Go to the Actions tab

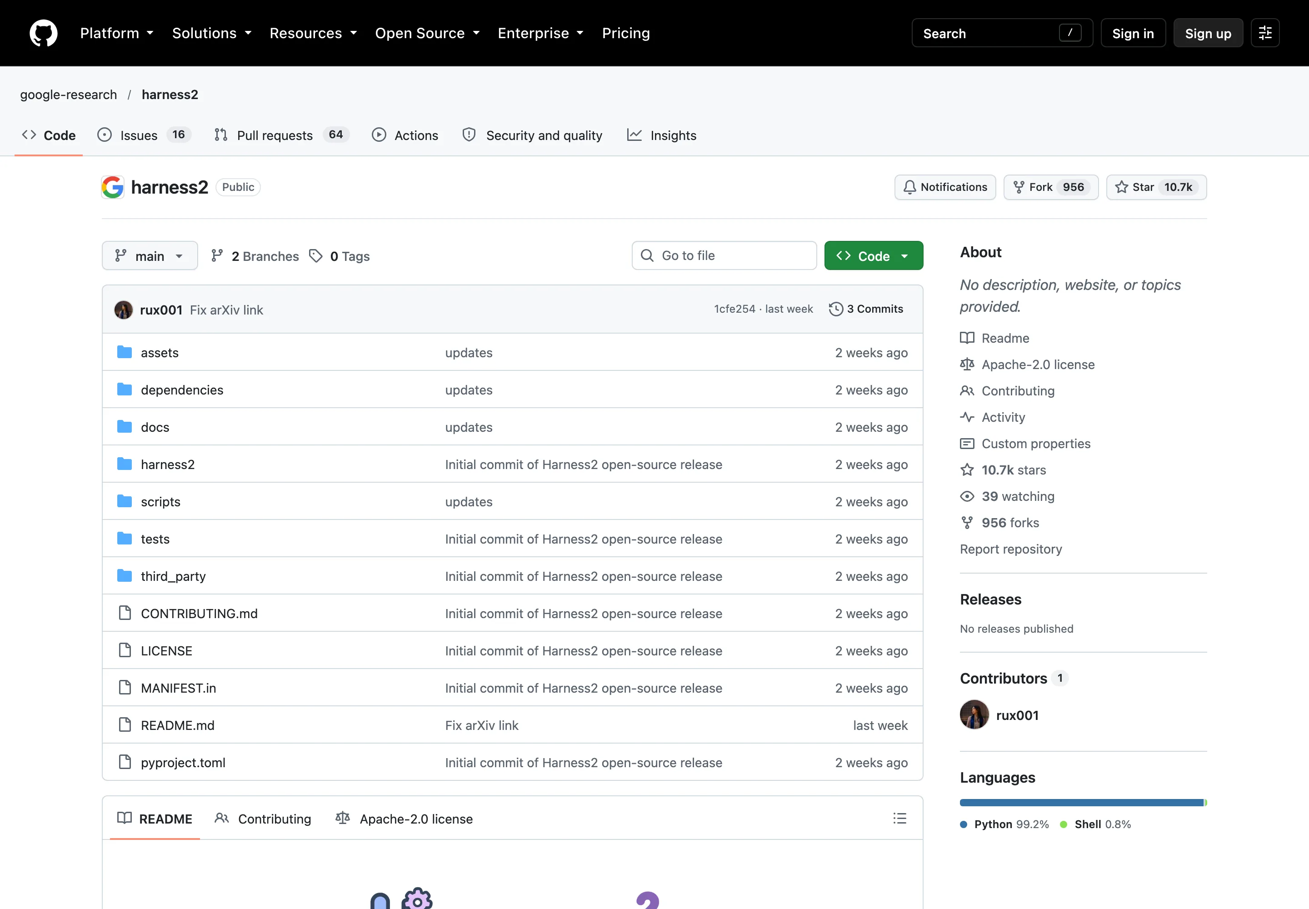(405, 135)
